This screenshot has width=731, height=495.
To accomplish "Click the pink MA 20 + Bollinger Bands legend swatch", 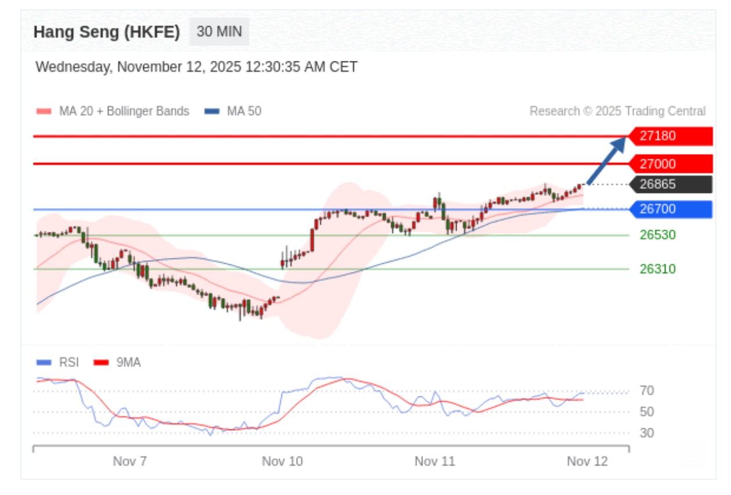I will [45, 111].
